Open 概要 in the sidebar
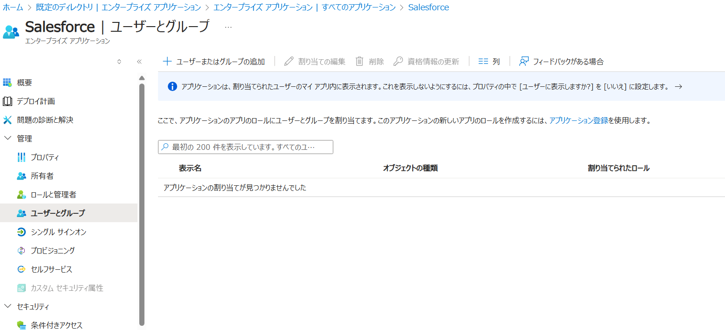Screen dimensions: 725x330 24,83
